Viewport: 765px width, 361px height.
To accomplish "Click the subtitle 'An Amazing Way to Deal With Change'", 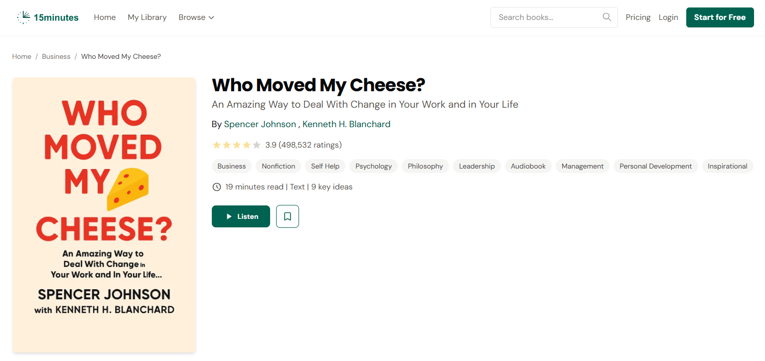I will [365, 105].
